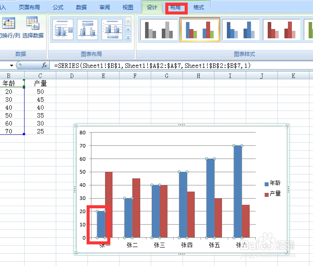The height and width of the screenshot is (266, 313).
Task: Select cell containing 25 in column C
Action: coord(40,131)
